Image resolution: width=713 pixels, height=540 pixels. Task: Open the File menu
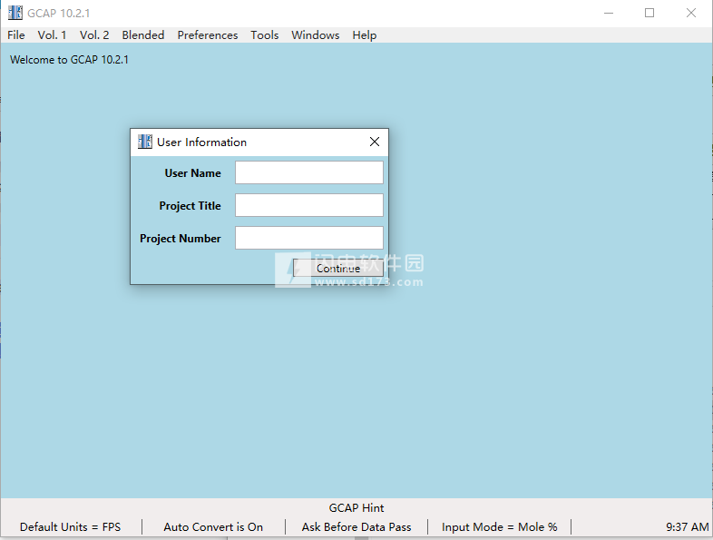pos(16,35)
